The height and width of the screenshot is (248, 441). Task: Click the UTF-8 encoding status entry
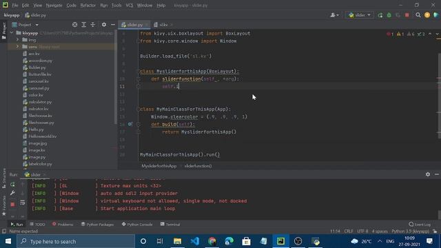362,231
